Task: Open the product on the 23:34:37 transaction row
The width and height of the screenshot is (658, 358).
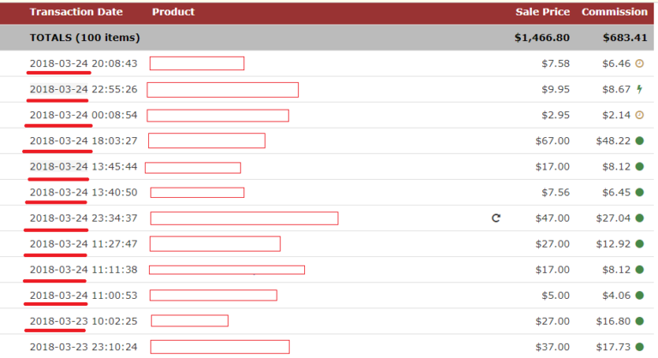Action: 244,218
